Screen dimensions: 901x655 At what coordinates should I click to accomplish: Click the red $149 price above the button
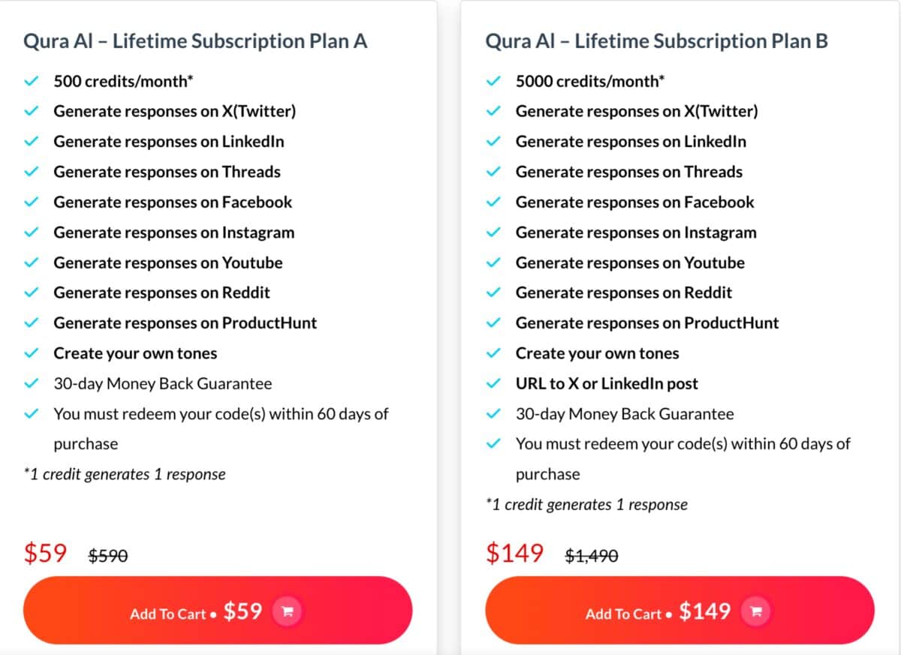pos(515,553)
